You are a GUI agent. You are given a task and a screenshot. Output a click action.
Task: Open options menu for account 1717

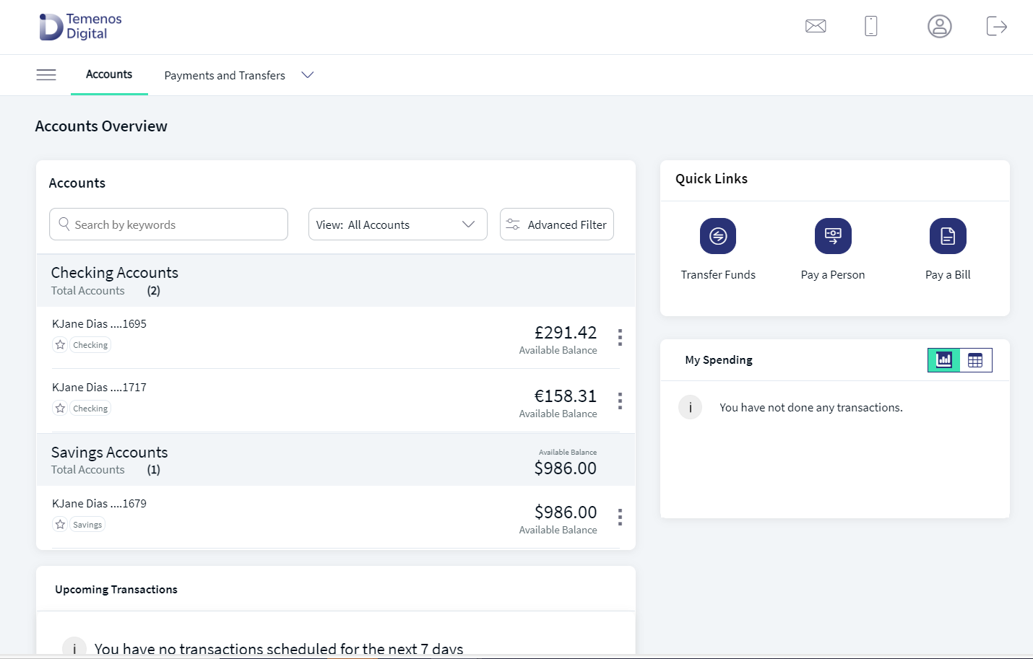coord(620,401)
